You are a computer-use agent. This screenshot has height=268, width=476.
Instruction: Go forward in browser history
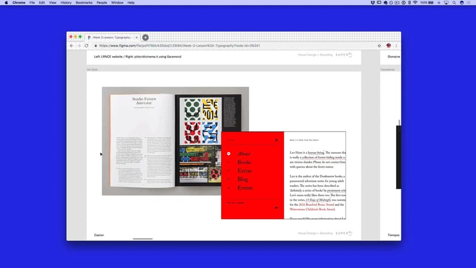pos(79,45)
